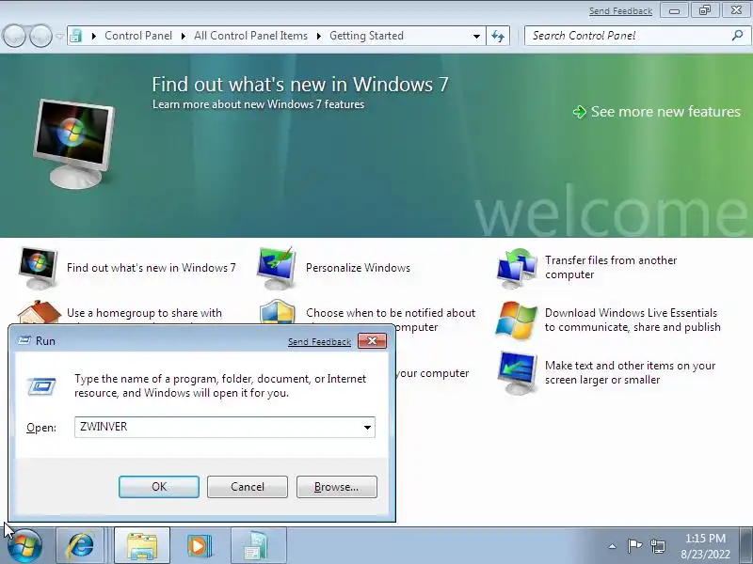Open Make text and other items larger label
The image size is (753, 564).
click(630, 372)
